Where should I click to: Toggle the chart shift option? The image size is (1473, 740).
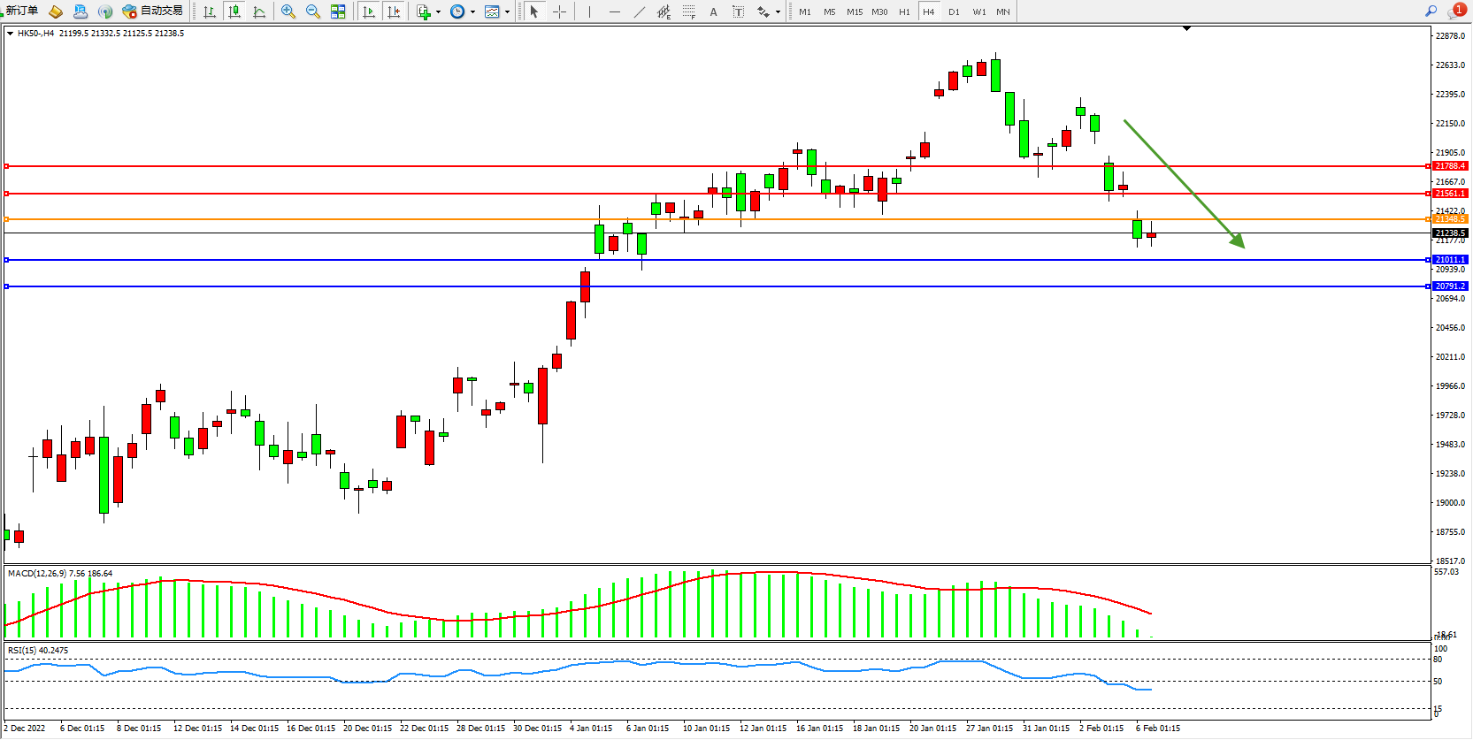tap(394, 11)
